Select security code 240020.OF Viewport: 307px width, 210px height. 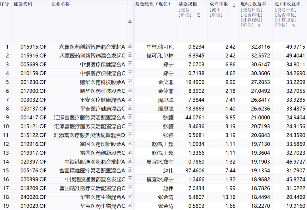[x=33, y=197]
